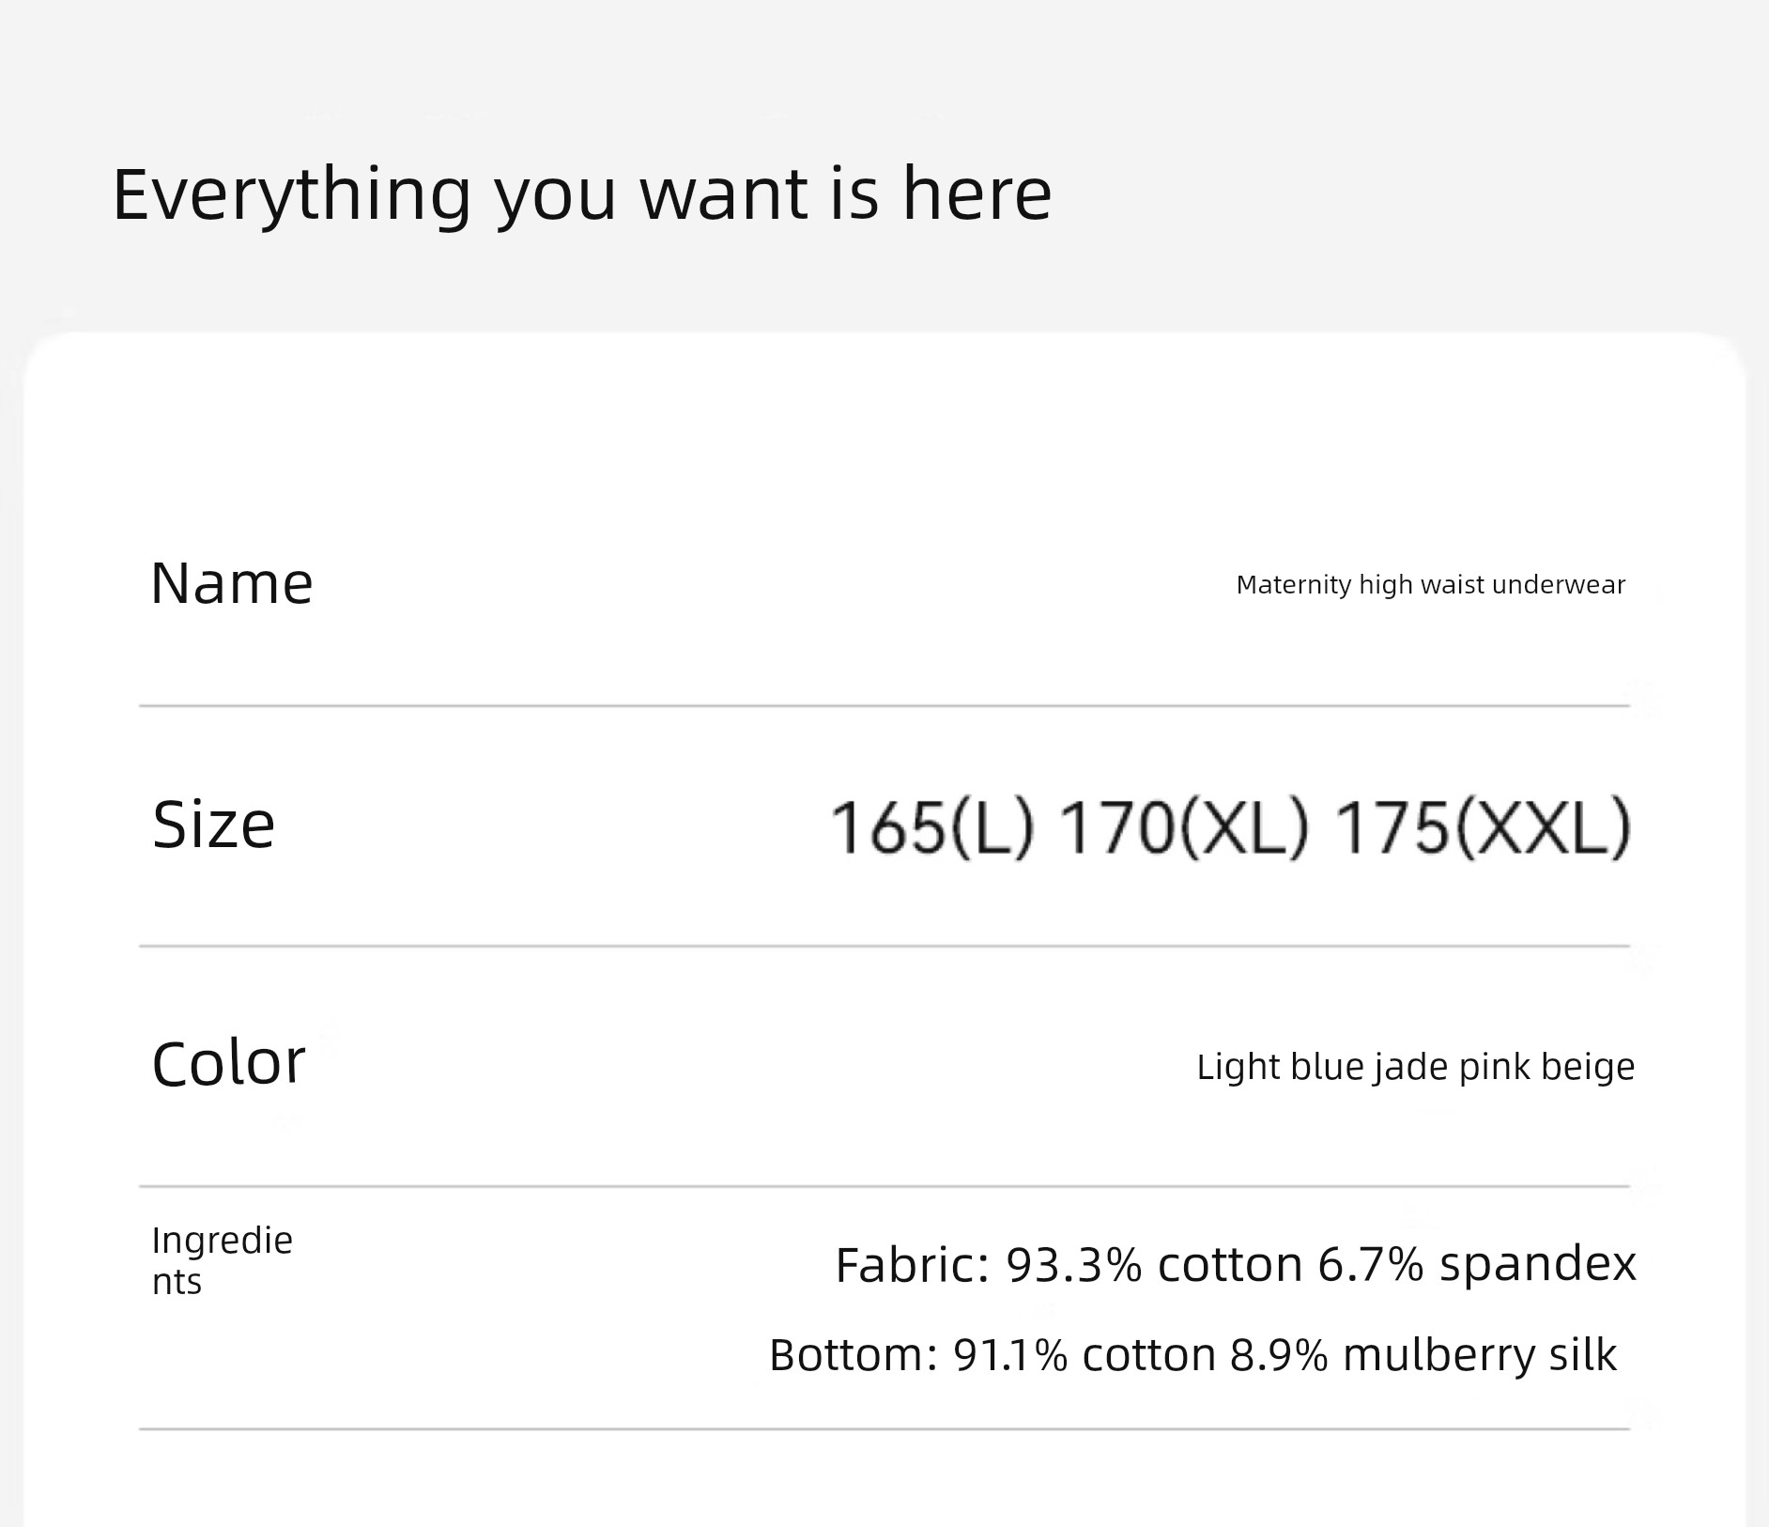Click '6.7% spandex' text
This screenshot has width=1769, height=1527.
[1477, 1264]
